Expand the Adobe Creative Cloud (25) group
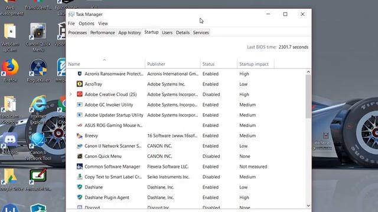Screen dimensions: 378x212 (71, 94)
